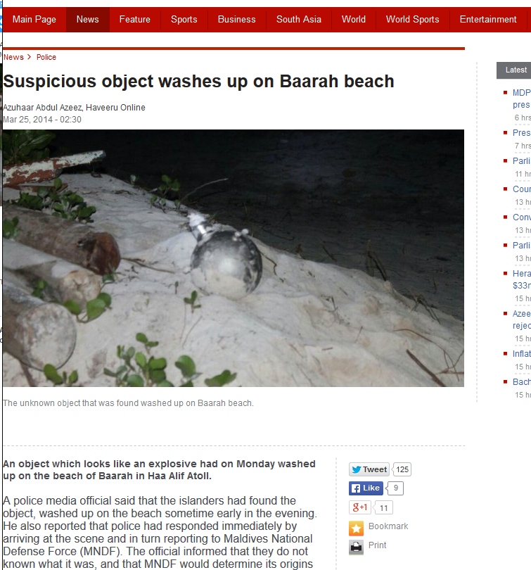This screenshot has height=570, width=531.
Task: Switch to the Sports section
Action: [x=184, y=19]
